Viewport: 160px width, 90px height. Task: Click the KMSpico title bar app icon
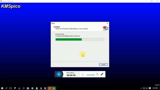pyautogui.click(x=1, y=1)
